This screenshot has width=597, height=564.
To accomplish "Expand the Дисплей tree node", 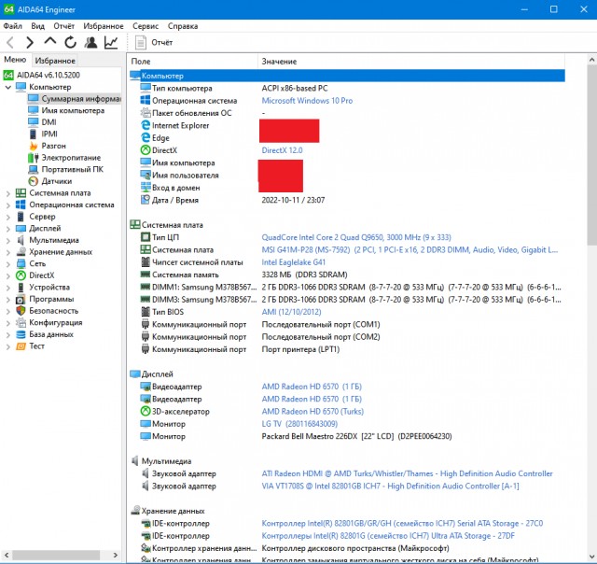I will coord(8,229).
